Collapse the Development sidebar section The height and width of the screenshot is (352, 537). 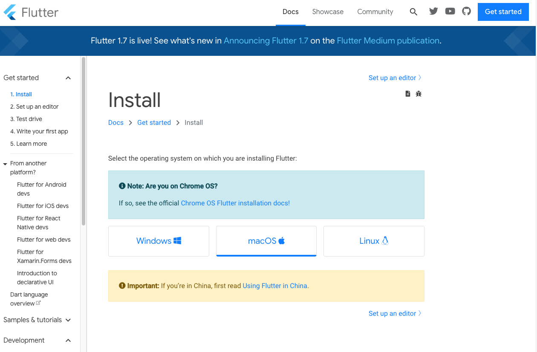coord(68,340)
